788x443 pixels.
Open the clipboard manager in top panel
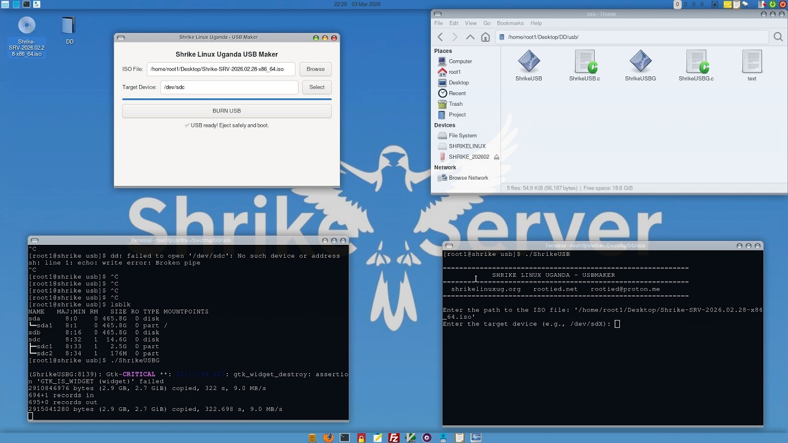736,4
